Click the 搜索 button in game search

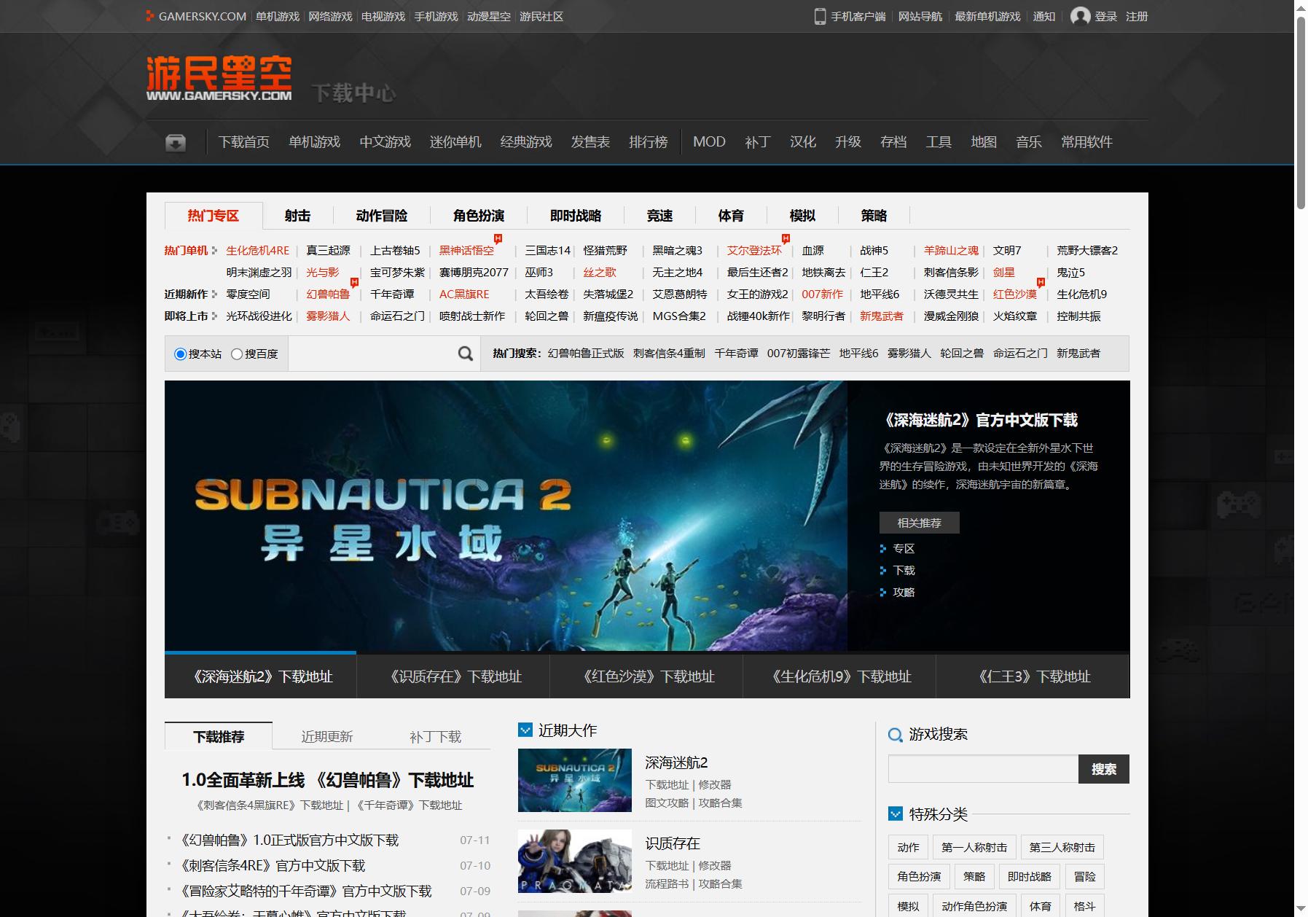tap(1103, 769)
